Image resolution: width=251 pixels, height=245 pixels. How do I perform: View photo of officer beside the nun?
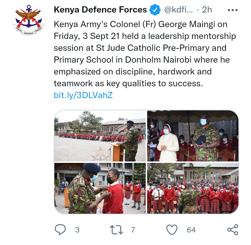point(193,136)
